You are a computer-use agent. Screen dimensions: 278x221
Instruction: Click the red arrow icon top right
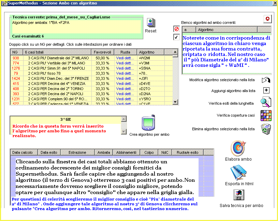click(267, 19)
